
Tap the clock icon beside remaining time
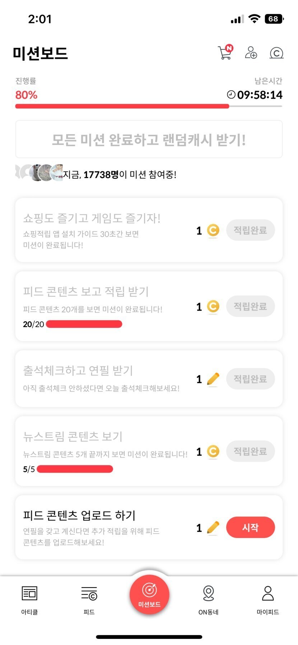231,94
